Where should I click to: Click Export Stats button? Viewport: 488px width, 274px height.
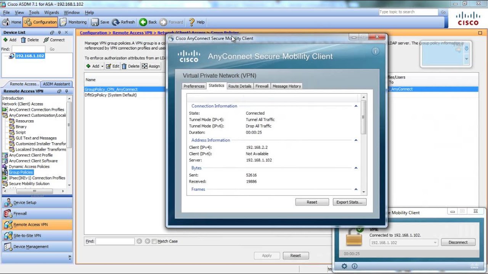pyautogui.click(x=349, y=202)
